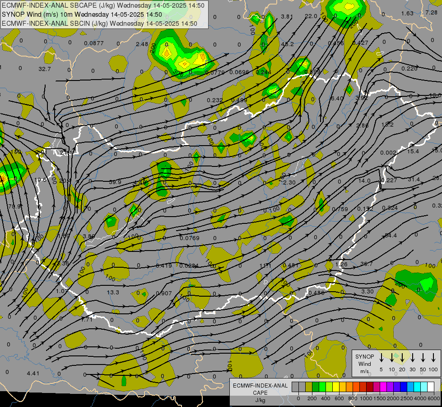
Task: Click the map value 14.0
Action: [364, 180]
